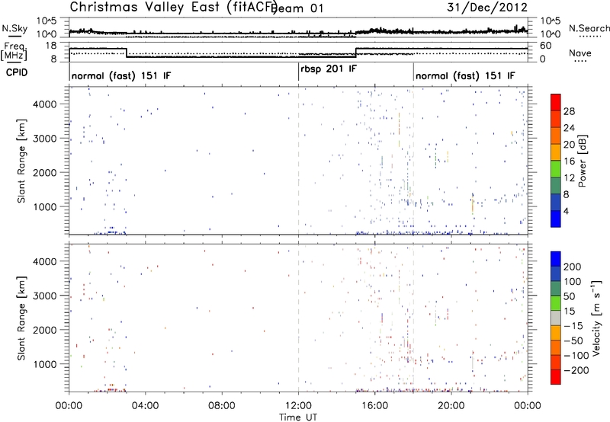
Task: Click the right-side '10^5' noise axis label
Action: tap(551, 21)
